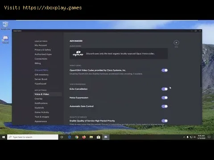214x160 pixels.
Task: Go to Authorized Apps
Action: click(43, 54)
